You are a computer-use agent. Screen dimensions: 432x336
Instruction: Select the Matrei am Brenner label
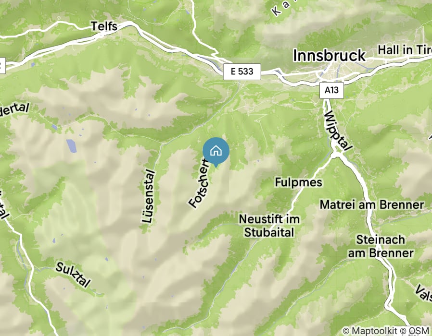372,205
